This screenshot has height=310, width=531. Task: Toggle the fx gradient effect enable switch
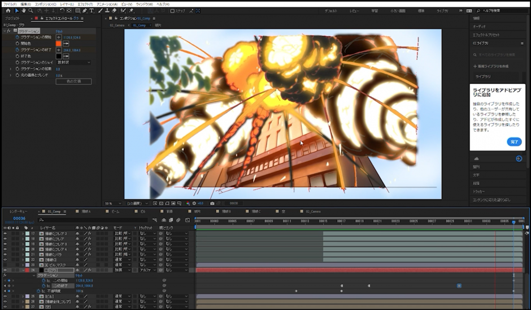pos(9,31)
